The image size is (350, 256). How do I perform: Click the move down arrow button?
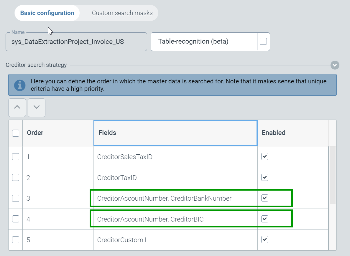point(37,108)
